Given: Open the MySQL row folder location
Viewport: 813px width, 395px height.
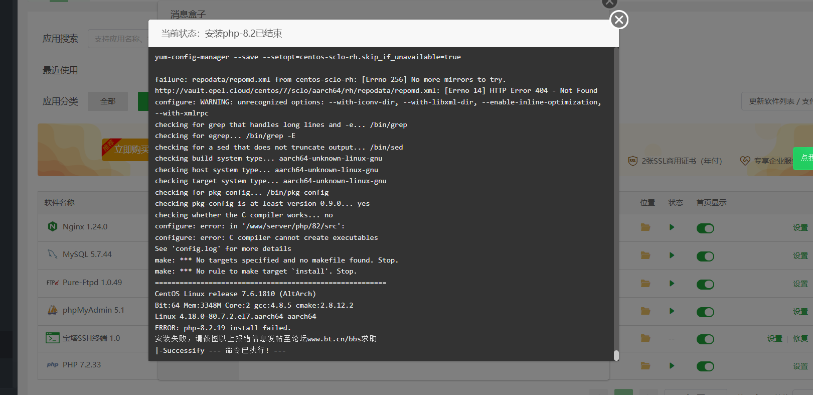Looking at the screenshot, I should click(645, 255).
